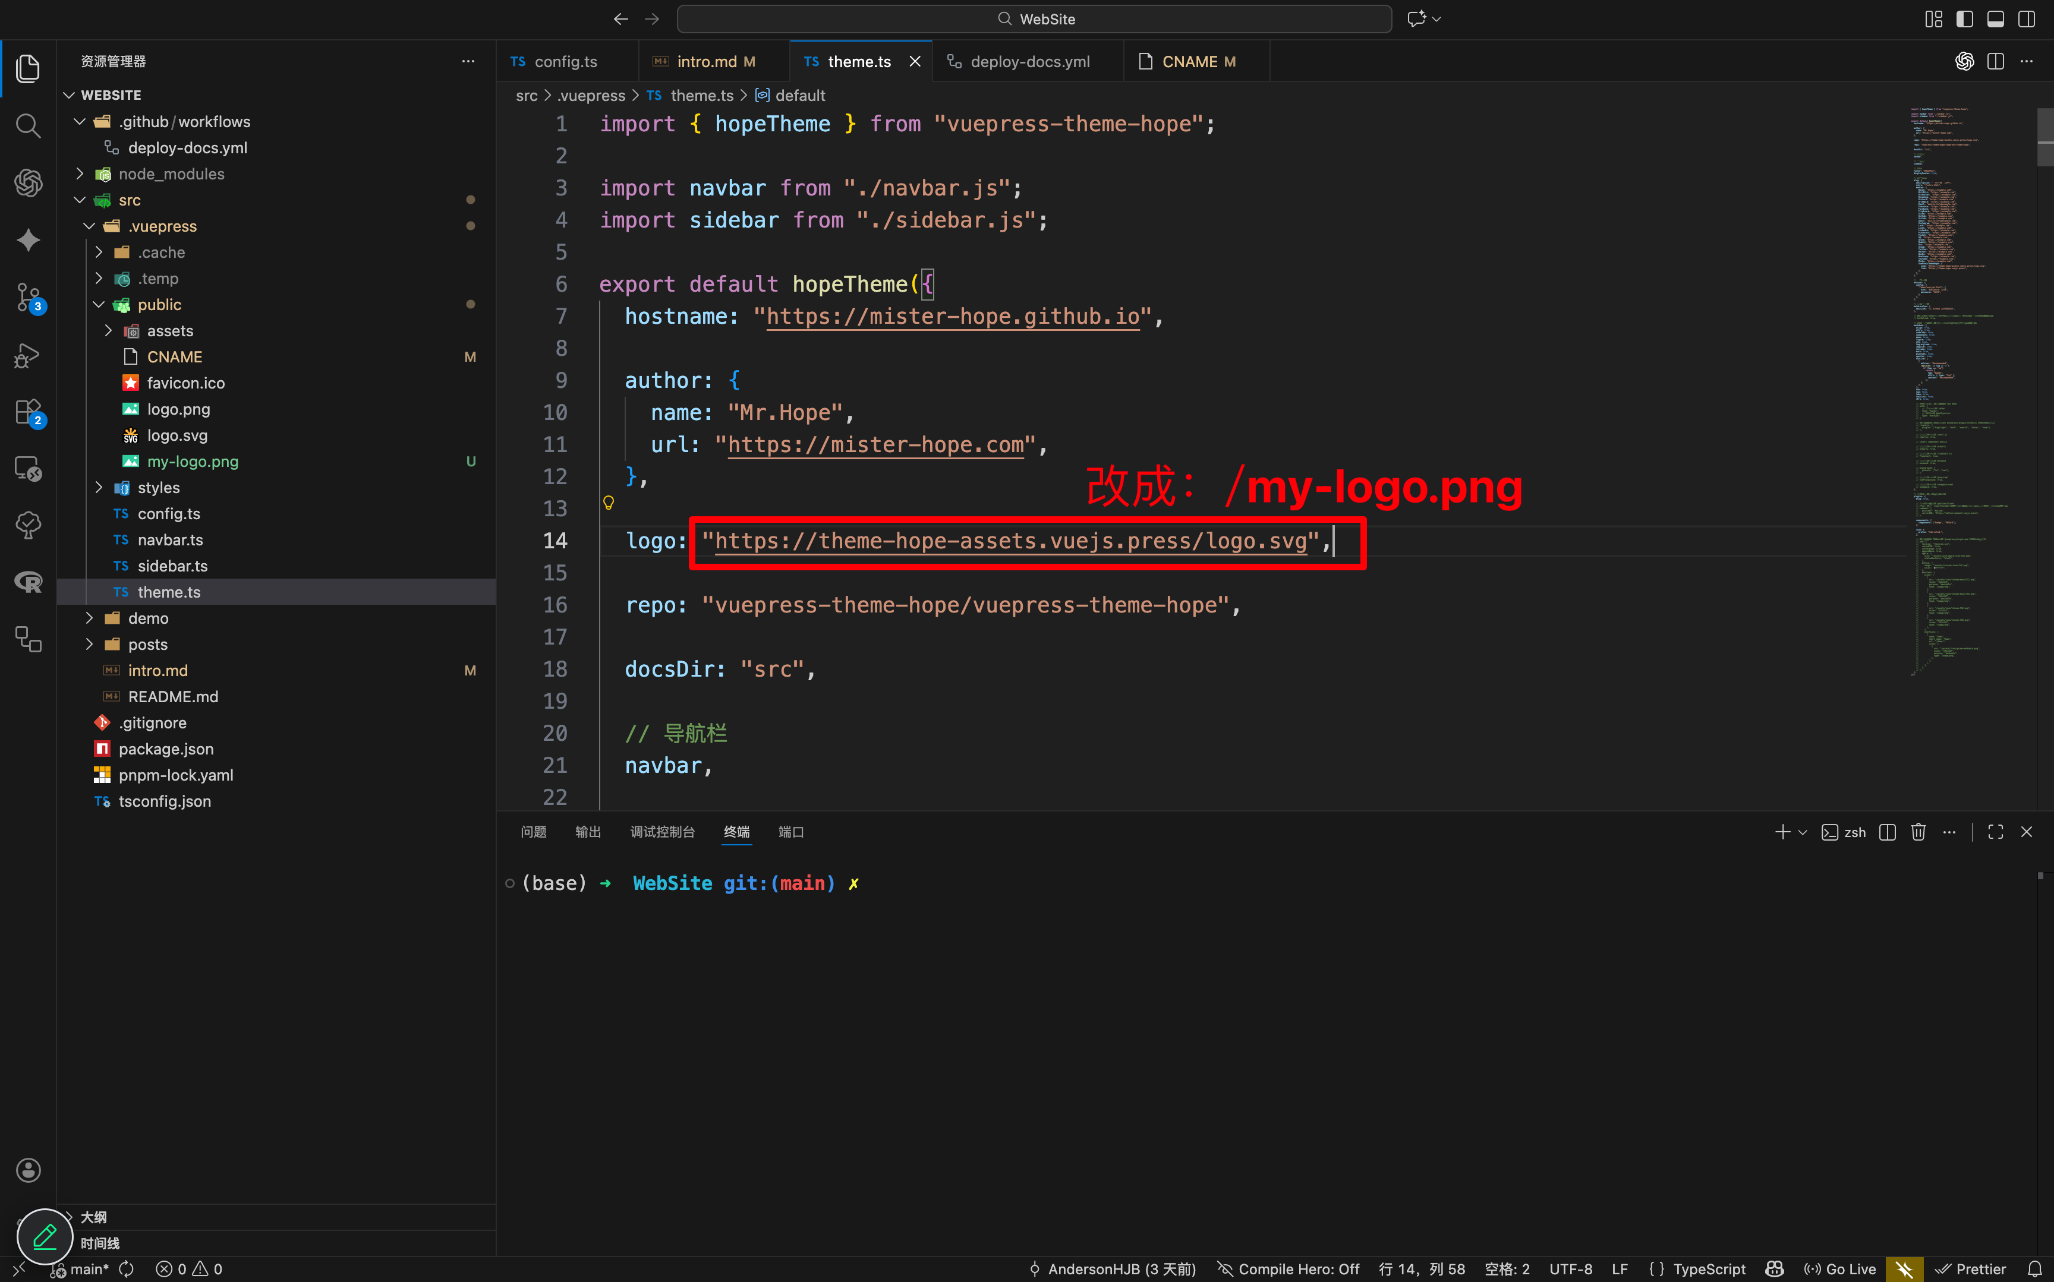2054x1282 pixels.
Task: Open notifications bell in status bar
Action: click(2034, 1268)
